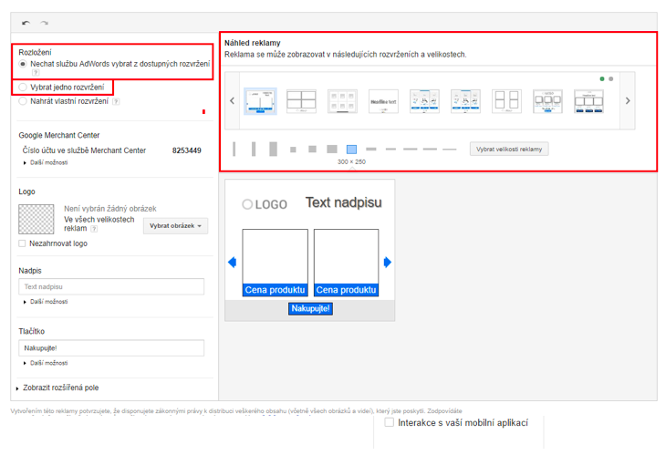Click the gray carousel page dot
The width and height of the screenshot is (666, 455).
[x=610, y=79]
